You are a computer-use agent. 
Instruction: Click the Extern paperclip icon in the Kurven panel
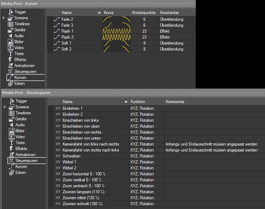(x=11, y=83)
